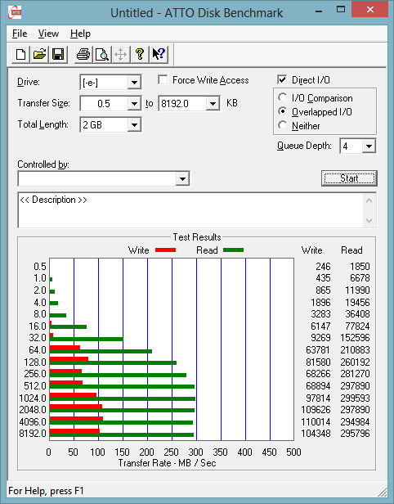Select the Neither radio option
This screenshot has height=504, width=394.
tap(283, 125)
